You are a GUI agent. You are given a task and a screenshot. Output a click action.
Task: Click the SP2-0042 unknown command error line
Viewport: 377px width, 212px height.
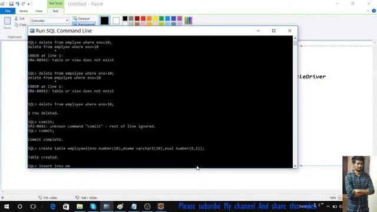click(x=92, y=127)
